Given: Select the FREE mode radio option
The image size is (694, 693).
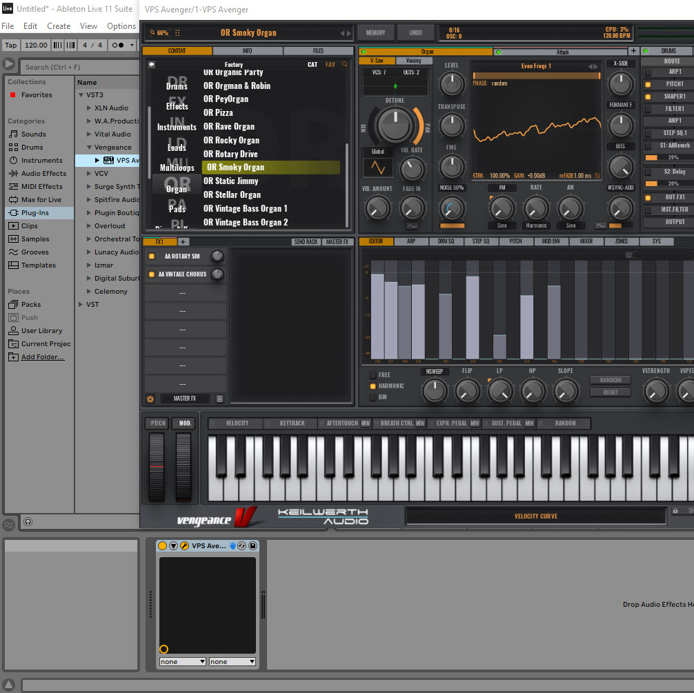Looking at the screenshot, I should coord(373,375).
